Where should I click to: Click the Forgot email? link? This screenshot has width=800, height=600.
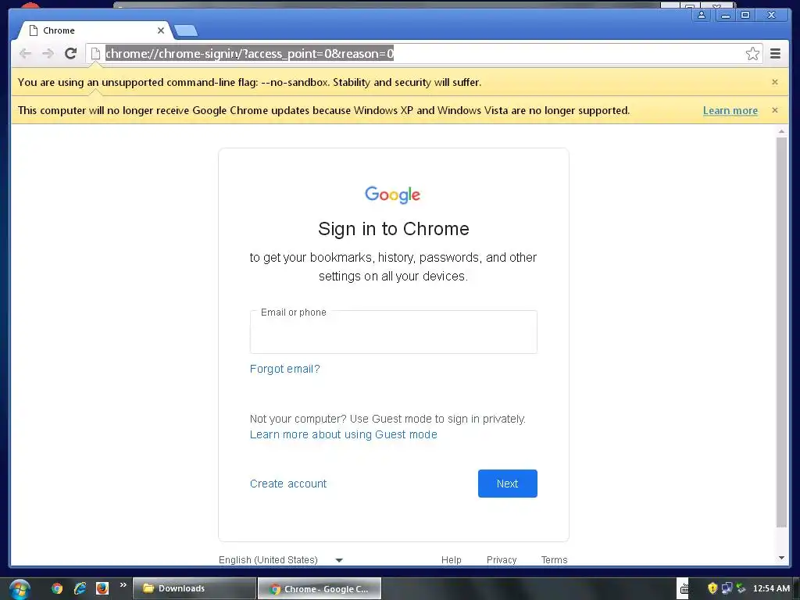(284, 369)
